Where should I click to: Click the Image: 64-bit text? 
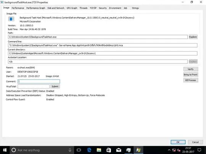(52, 76)
